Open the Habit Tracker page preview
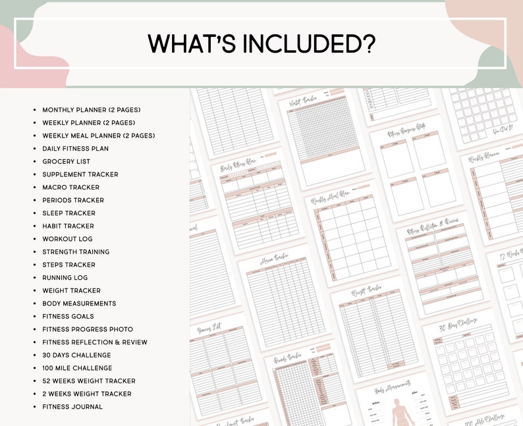Screen dimensions: 523x426 pos(324,140)
